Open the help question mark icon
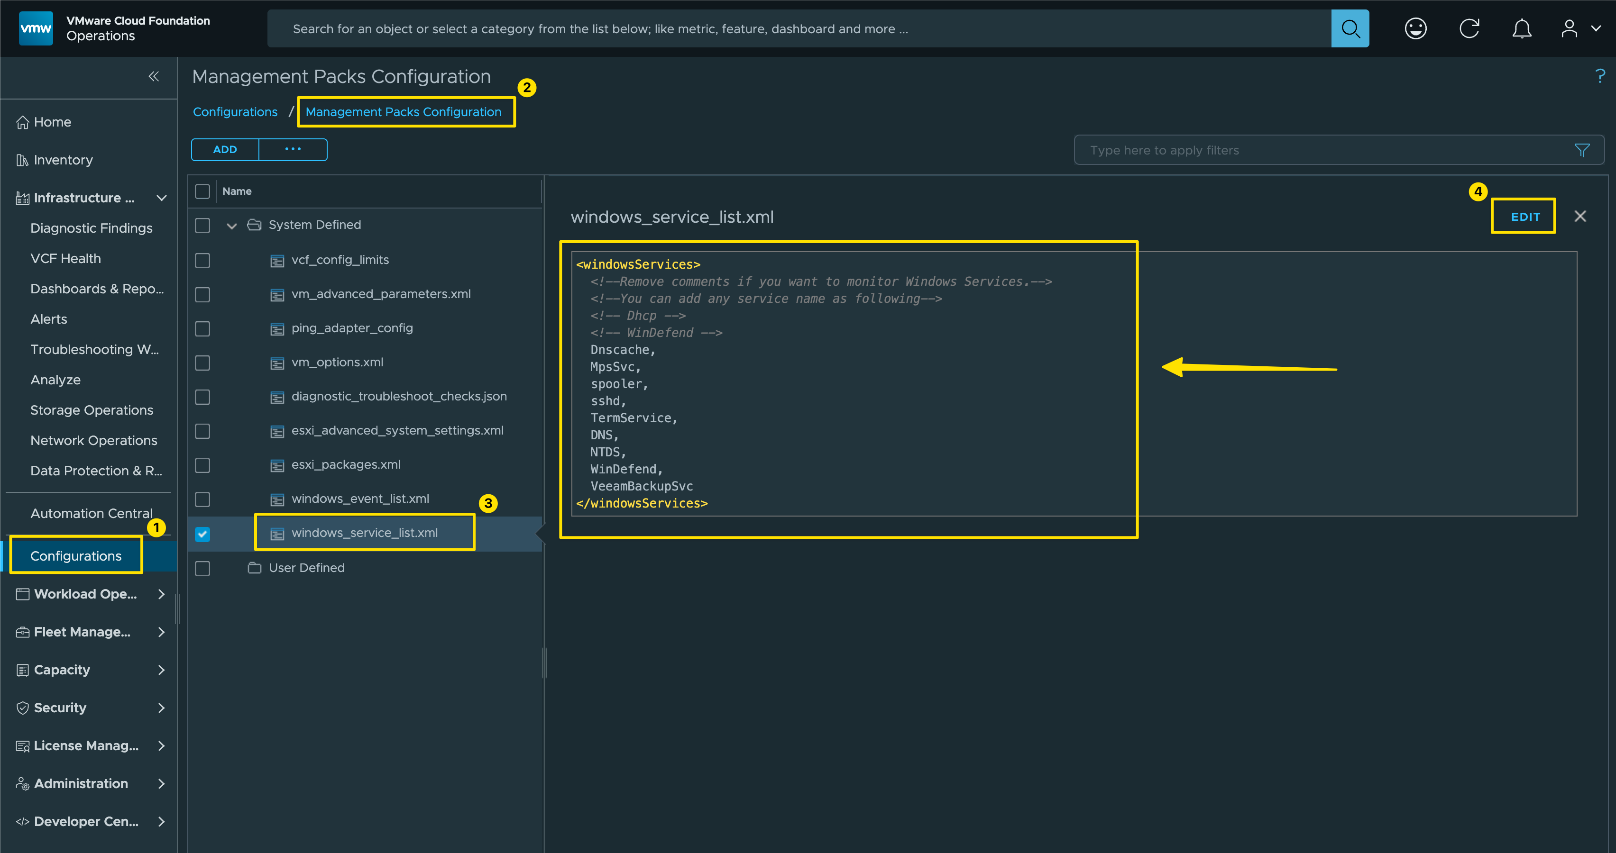The image size is (1616, 853). point(1600,76)
